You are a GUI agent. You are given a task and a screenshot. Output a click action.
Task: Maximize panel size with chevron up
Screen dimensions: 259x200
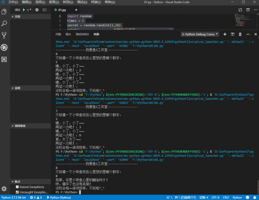coord(248,34)
